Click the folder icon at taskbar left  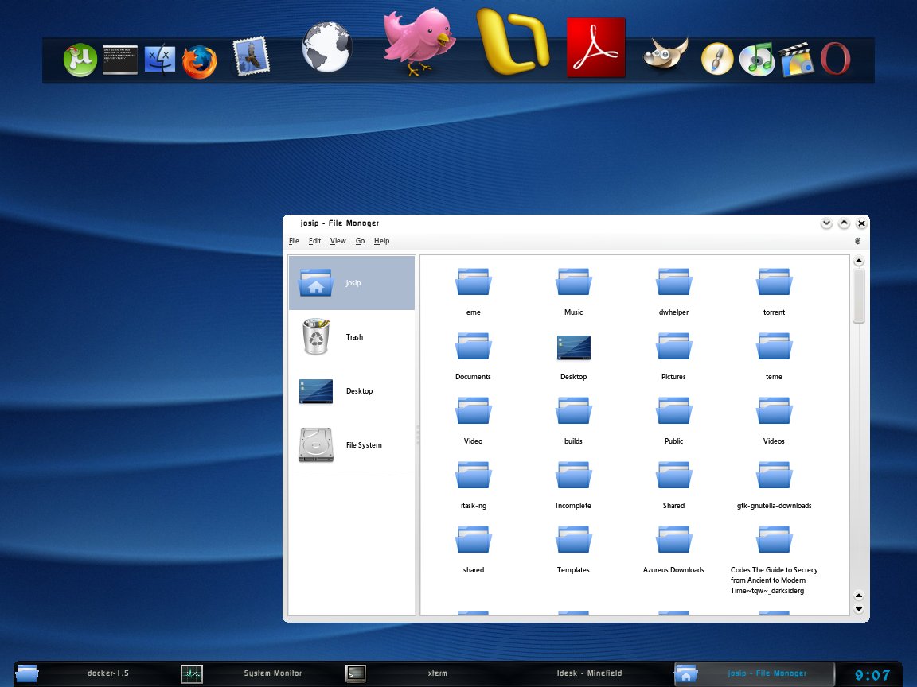point(27,673)
